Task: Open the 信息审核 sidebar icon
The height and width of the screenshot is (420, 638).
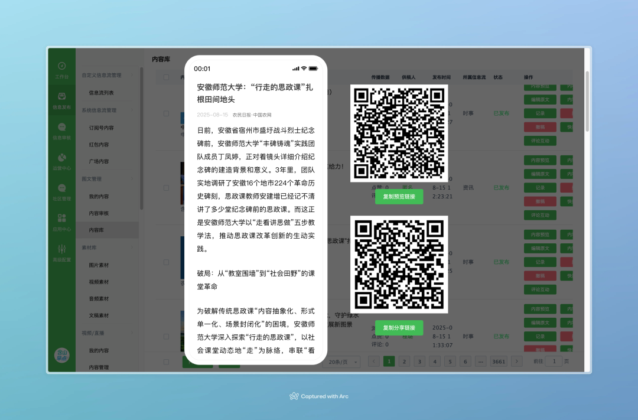Action: coord(61,130)
